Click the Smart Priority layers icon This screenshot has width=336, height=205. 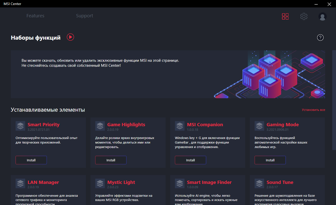20,126
